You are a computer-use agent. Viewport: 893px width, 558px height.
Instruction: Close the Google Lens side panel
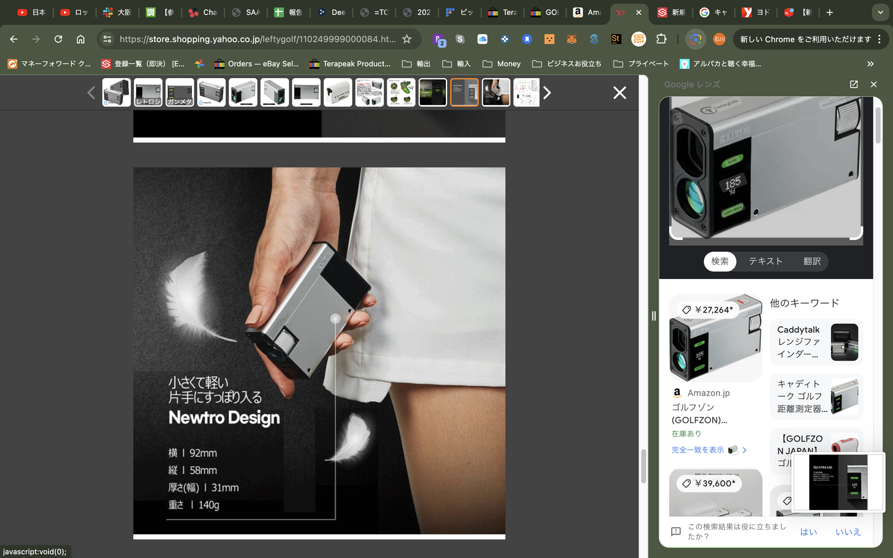[874, 84]
